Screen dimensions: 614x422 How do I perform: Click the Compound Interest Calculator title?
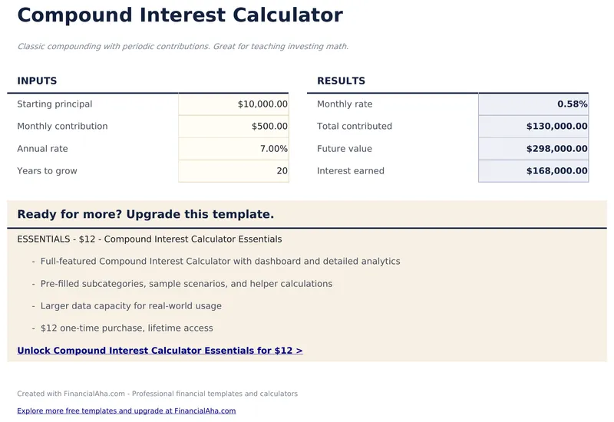(180, 15)
